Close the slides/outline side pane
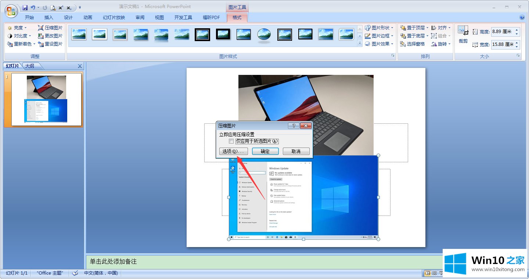 point(80,66)
